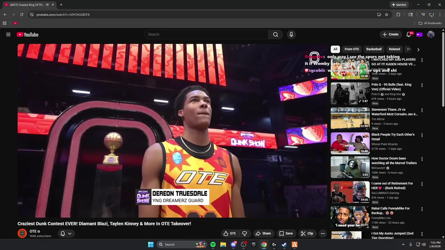
Task: Open Polo G 95 Bulls video thumbnail
Action: (x=350, y=93)
